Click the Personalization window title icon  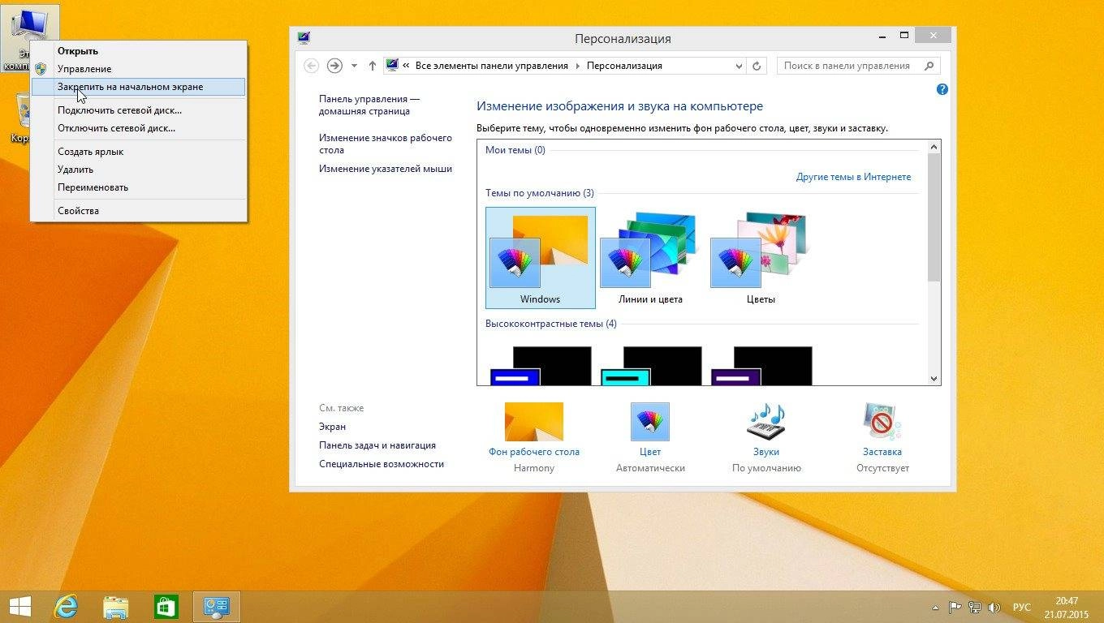(x=304, y=37)
